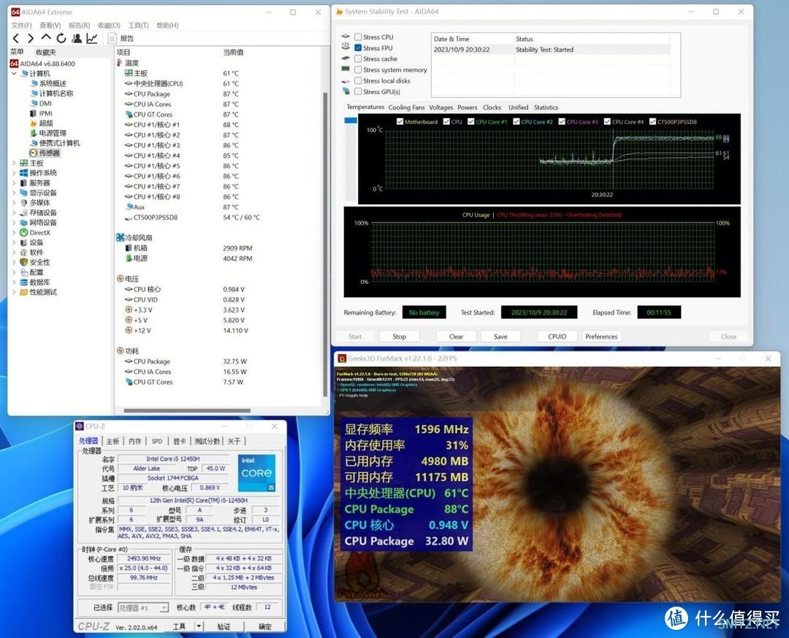The image size is (789, 638).
Task: Click the 存储设备 storage icon
Action: tap(23, 212)
